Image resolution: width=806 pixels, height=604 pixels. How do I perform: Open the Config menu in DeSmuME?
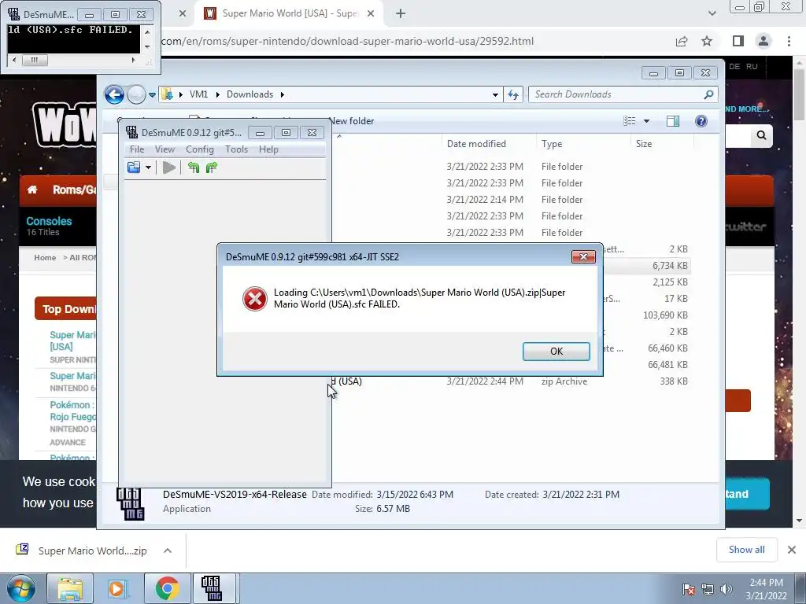pos(199,149)
